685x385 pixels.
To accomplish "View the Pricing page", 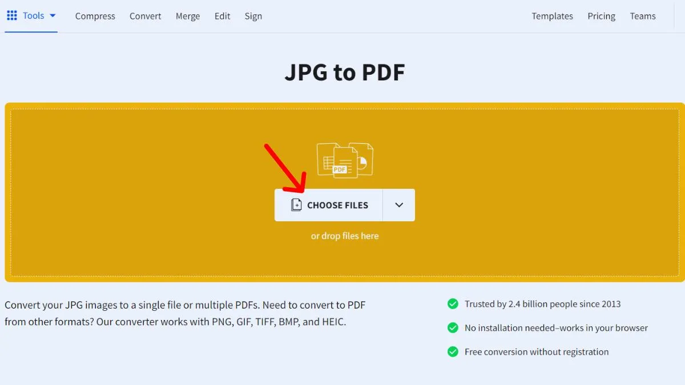I will 601,16.
